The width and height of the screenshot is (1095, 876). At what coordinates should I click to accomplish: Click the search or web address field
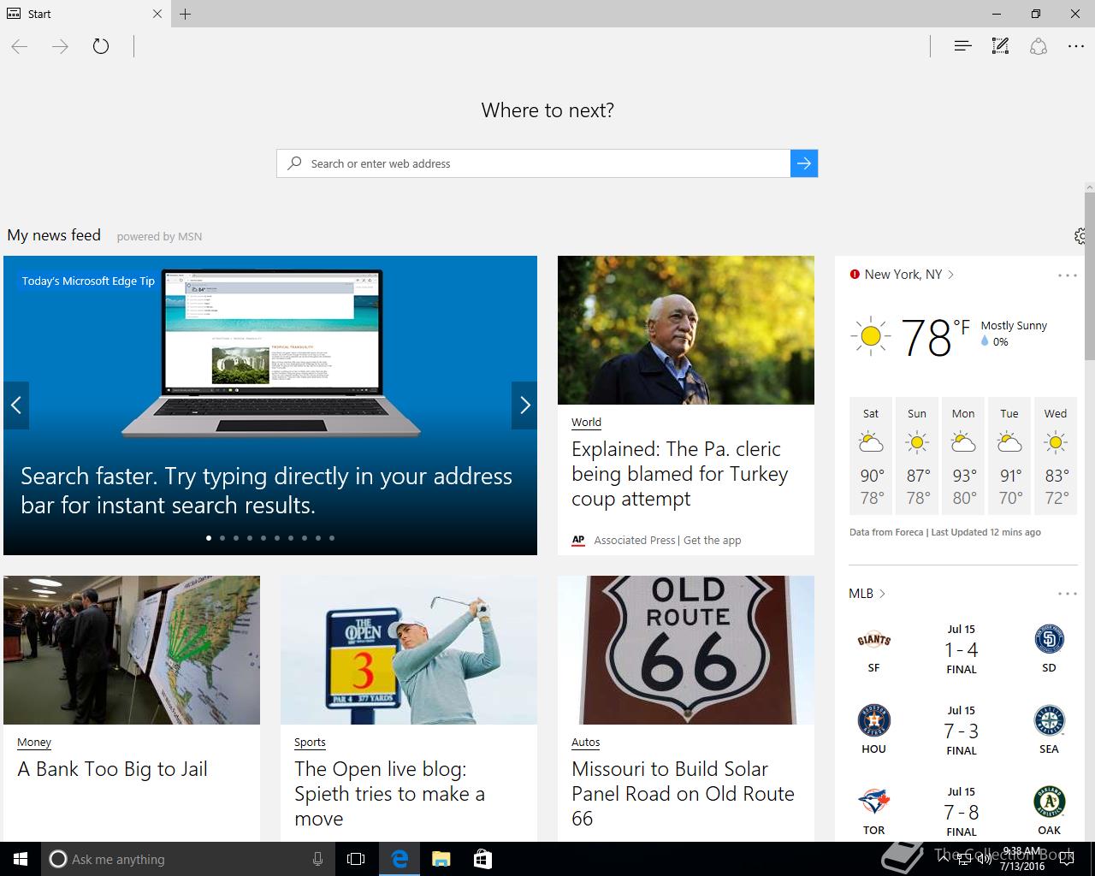(x=534, y=163)
